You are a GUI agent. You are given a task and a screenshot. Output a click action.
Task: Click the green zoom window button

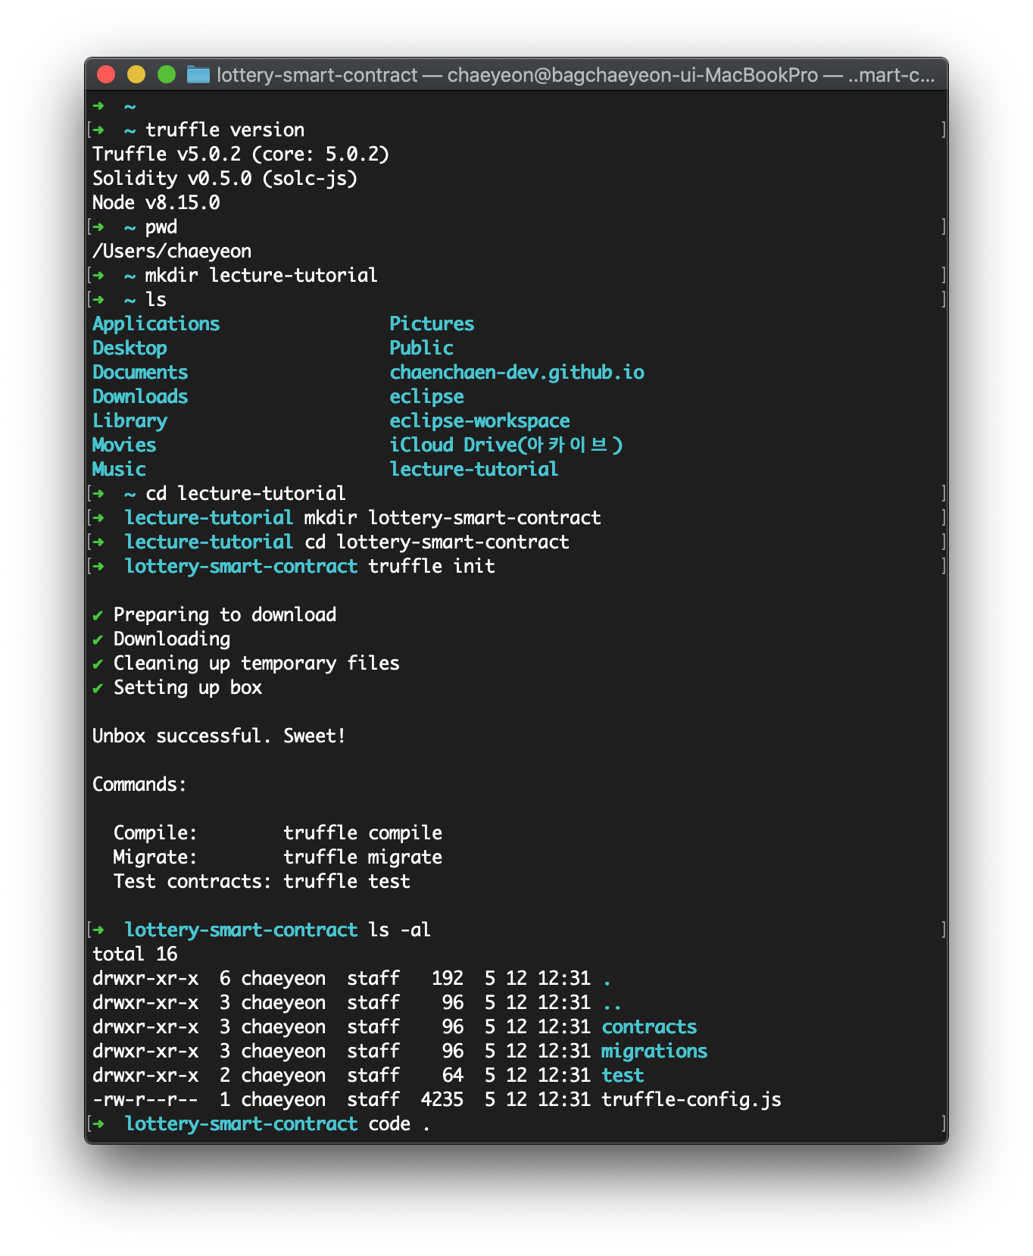(167, 74)
